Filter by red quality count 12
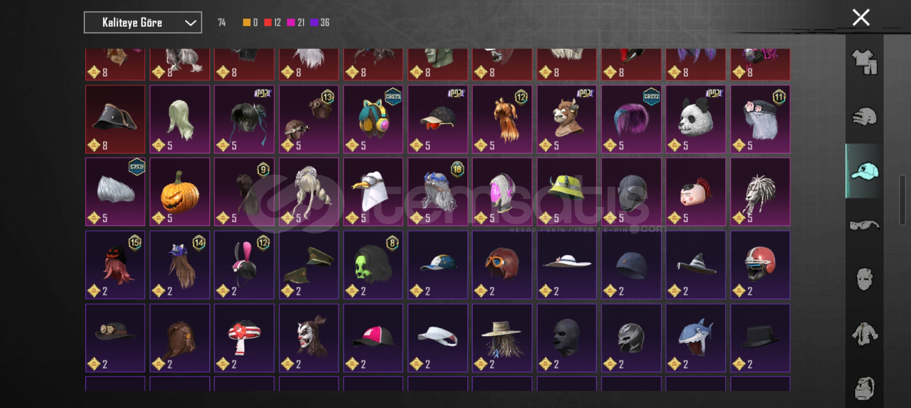Image resolution: width=911 pixels, height=408 pixels. (x=272, y=22)
